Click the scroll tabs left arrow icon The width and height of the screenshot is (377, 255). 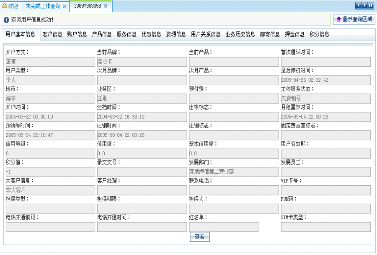tap(359, 6)
